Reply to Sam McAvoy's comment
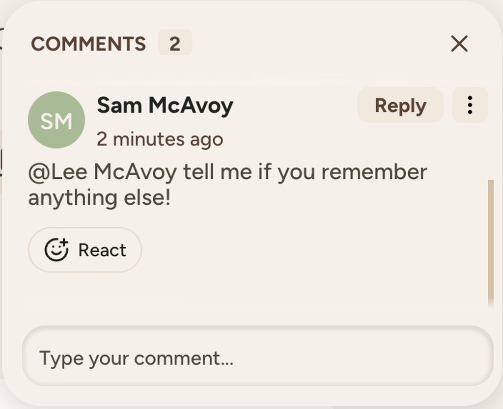The height and width of the screenshot is (409, 503). coord(400,105)
